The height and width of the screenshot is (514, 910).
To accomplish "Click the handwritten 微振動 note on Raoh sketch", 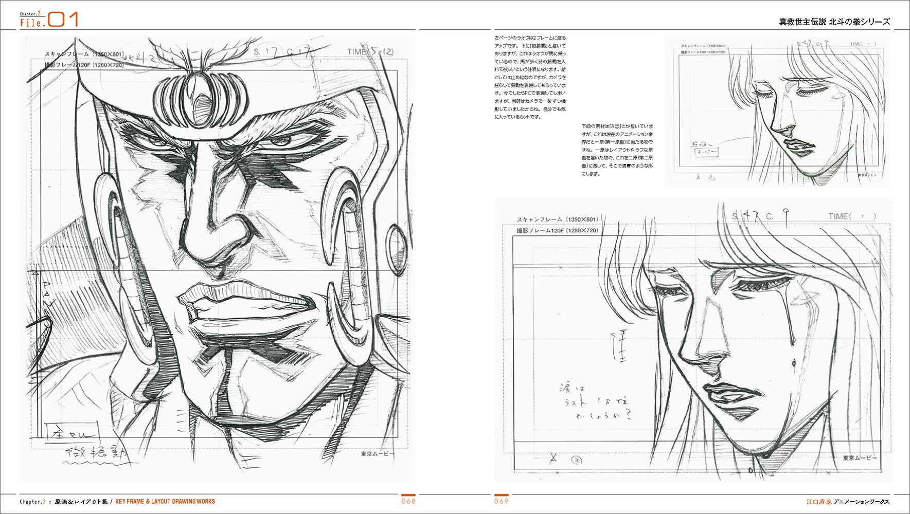I will tap(96, 453).
